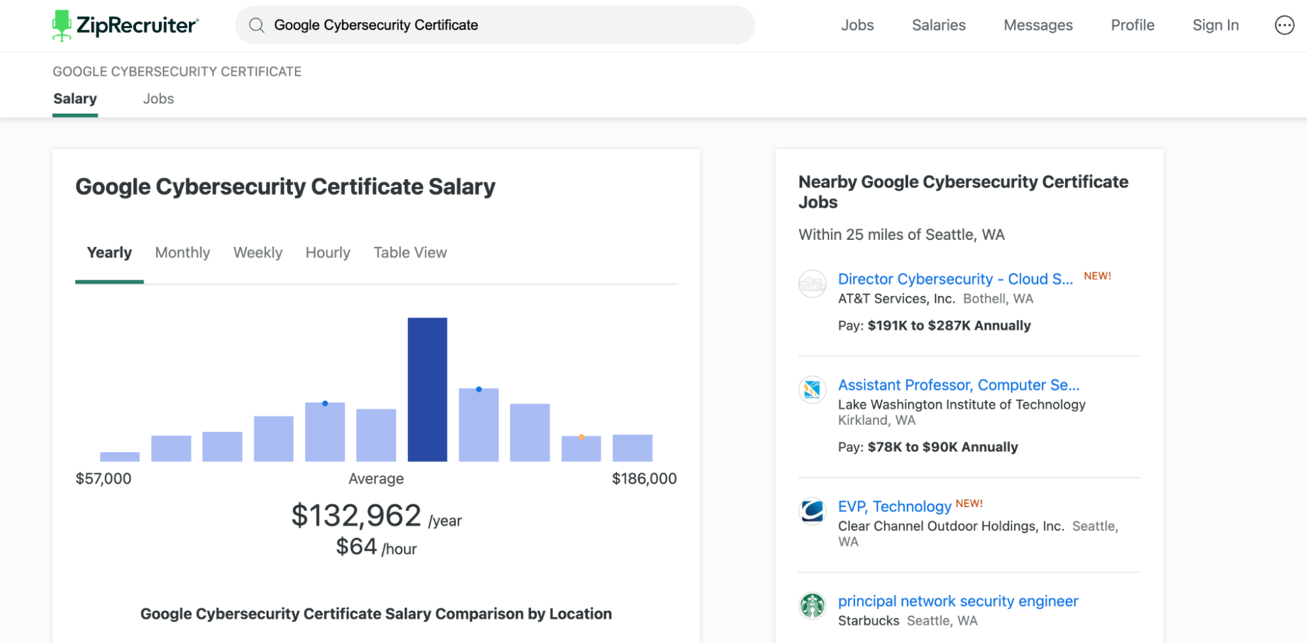The width and height of the screenshot is (1307, 643).
Task: Click the bar with the orange dot
Action: (581, 449)
